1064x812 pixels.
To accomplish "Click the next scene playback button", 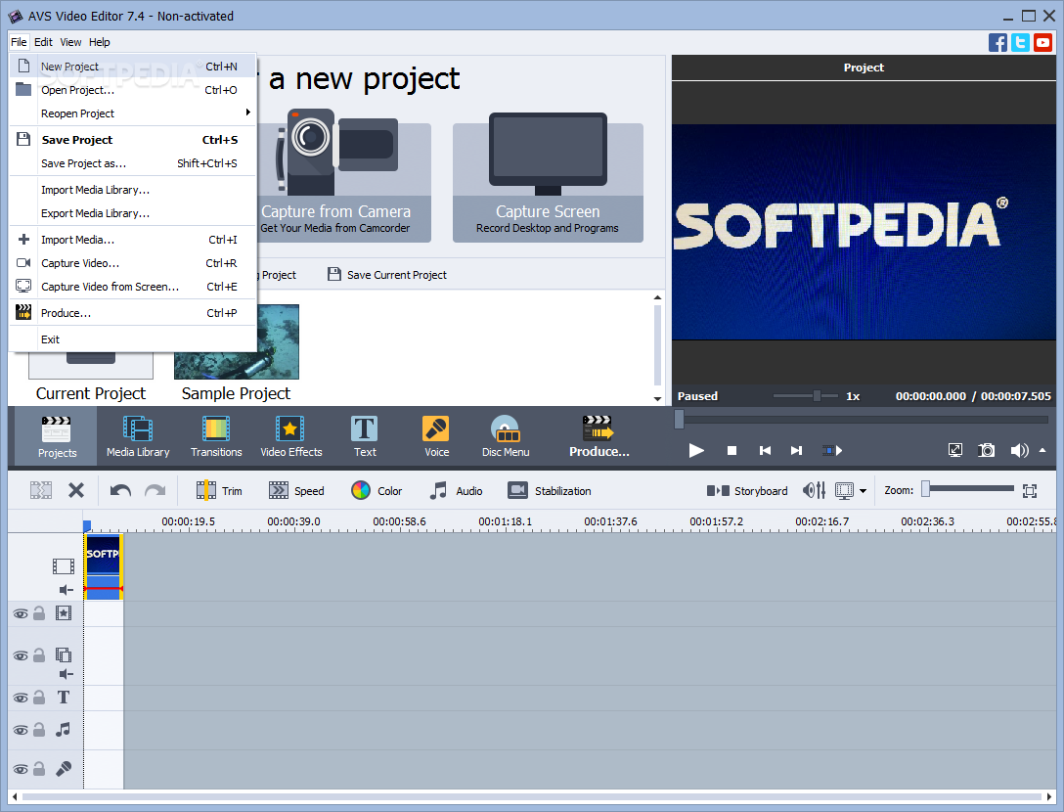I will [x=832, y=450].
